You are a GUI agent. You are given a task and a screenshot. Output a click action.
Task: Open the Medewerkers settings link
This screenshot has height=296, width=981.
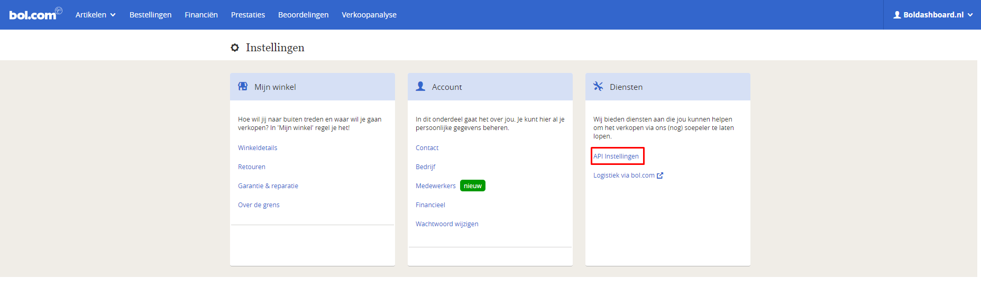[435, 186]
